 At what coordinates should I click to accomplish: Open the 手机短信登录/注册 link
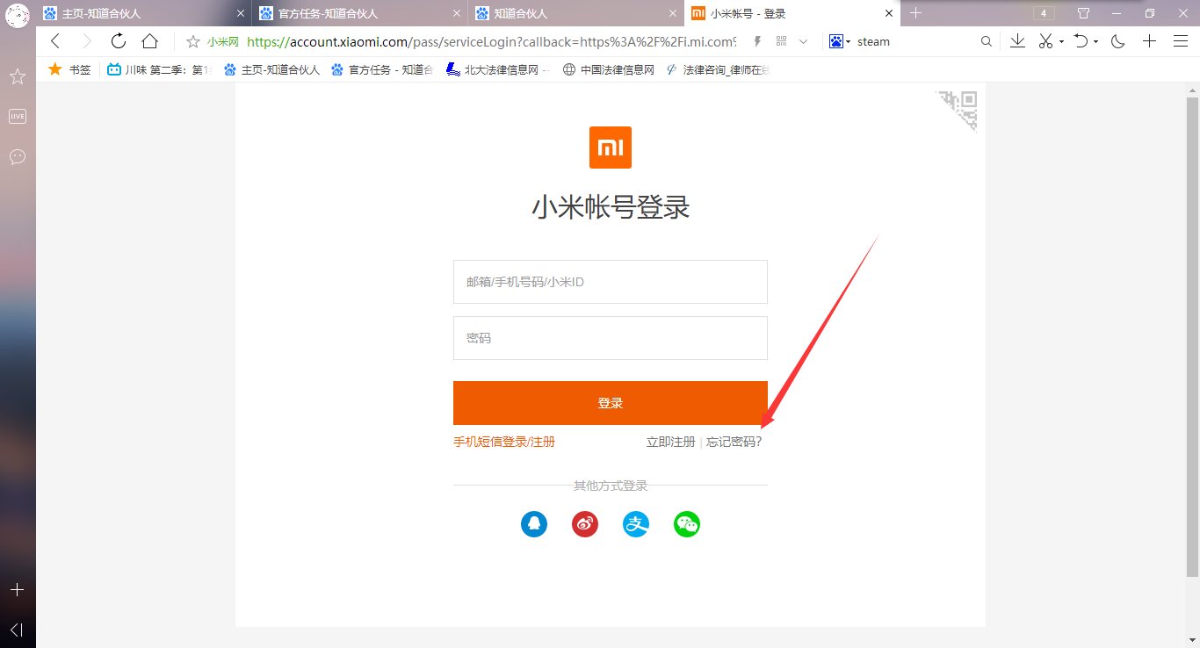(503, 442)
